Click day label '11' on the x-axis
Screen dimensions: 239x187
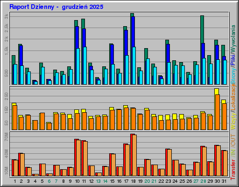(x=84, y=181)
